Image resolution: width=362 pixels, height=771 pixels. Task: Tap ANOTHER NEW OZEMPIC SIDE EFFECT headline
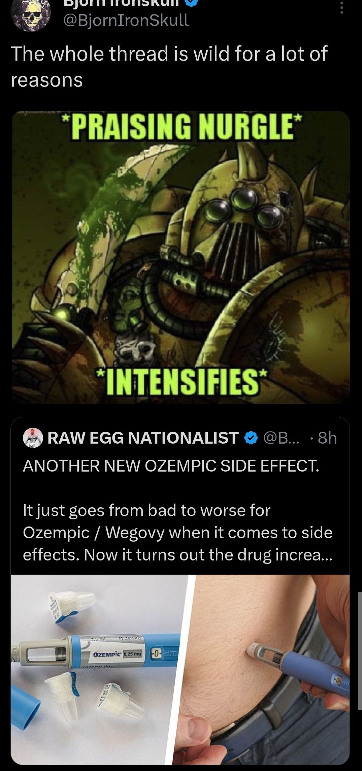tap(171, 466)
